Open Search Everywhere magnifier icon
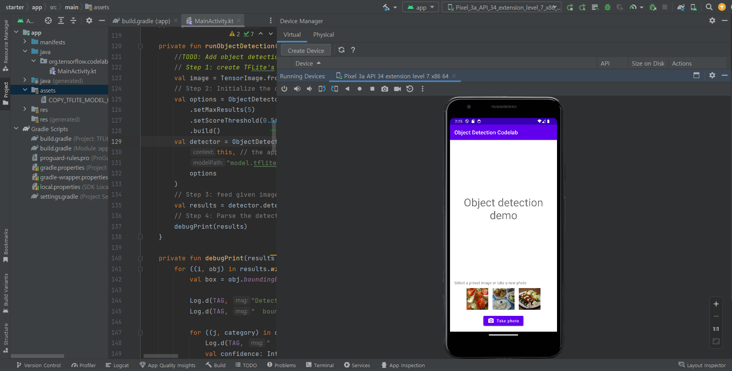This screenshot has width=732, height=371. click(709, 7)
